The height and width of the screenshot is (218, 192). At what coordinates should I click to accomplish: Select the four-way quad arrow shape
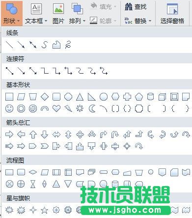point(80,135)
